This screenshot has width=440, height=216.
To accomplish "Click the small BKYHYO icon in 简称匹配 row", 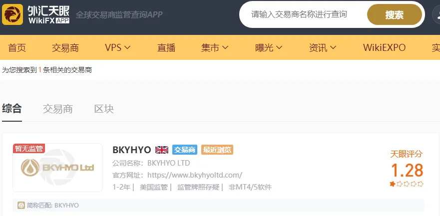I will pos(21,206).
